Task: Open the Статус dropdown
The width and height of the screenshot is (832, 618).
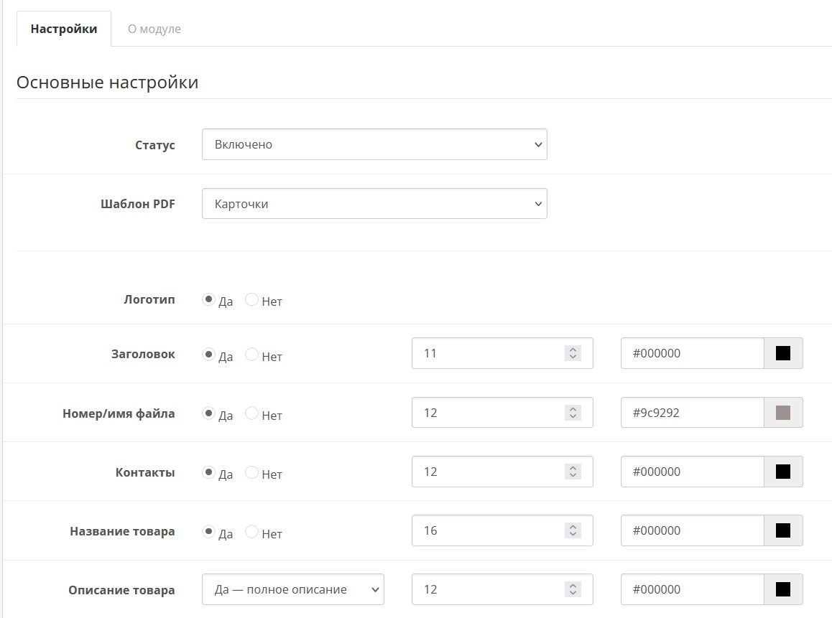Action: pos(374,144)
